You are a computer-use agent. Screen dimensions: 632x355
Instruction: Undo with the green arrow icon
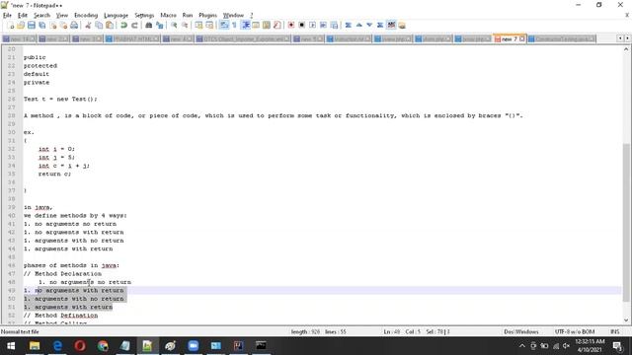tap(123, 26)
